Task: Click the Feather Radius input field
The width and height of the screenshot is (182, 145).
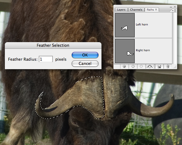Action: point(46,59)
